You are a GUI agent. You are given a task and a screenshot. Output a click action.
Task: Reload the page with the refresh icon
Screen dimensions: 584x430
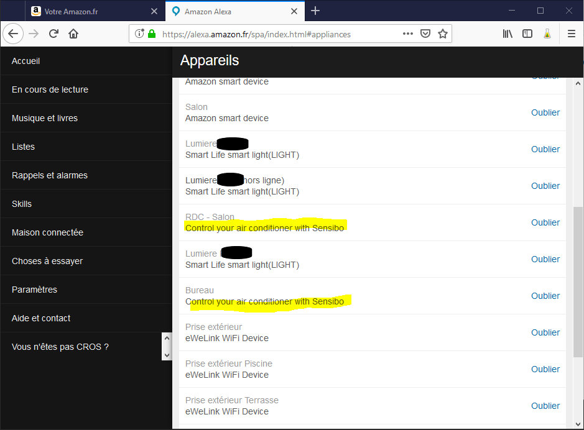click(x=54, y=34)
